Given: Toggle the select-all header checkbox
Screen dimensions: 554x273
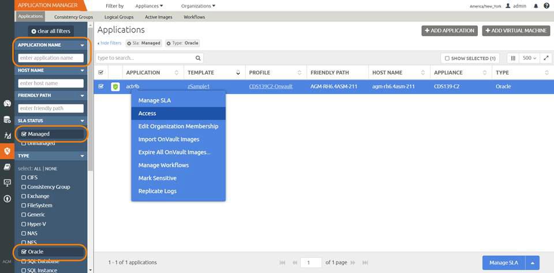Looking at the screenshot, I should tap(100, 73).
